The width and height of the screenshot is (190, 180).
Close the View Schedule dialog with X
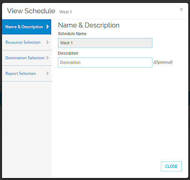coord(181,10)
